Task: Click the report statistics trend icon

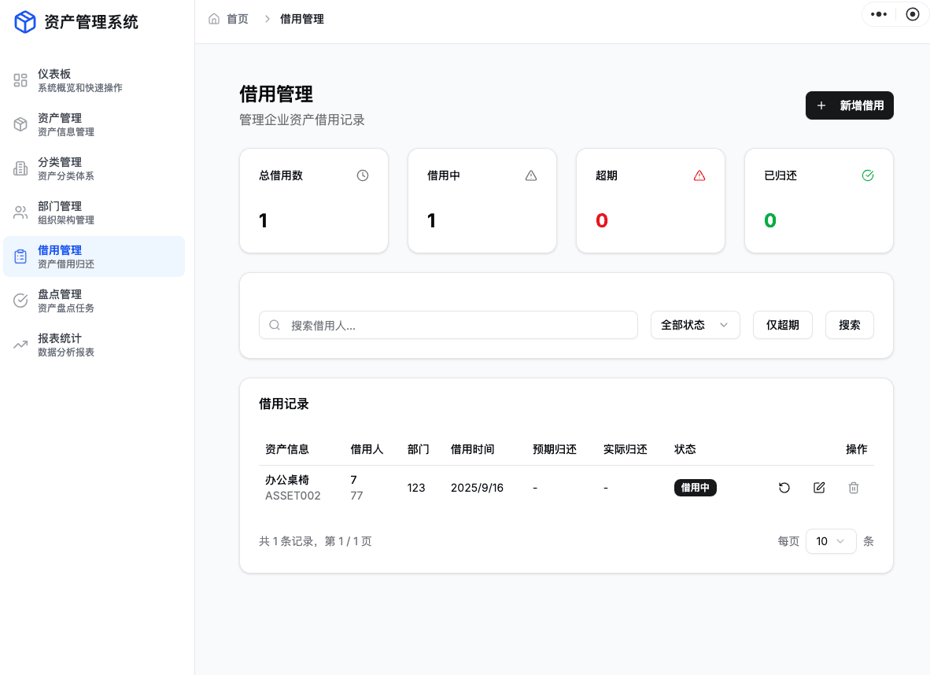Action: pos(20,345)
